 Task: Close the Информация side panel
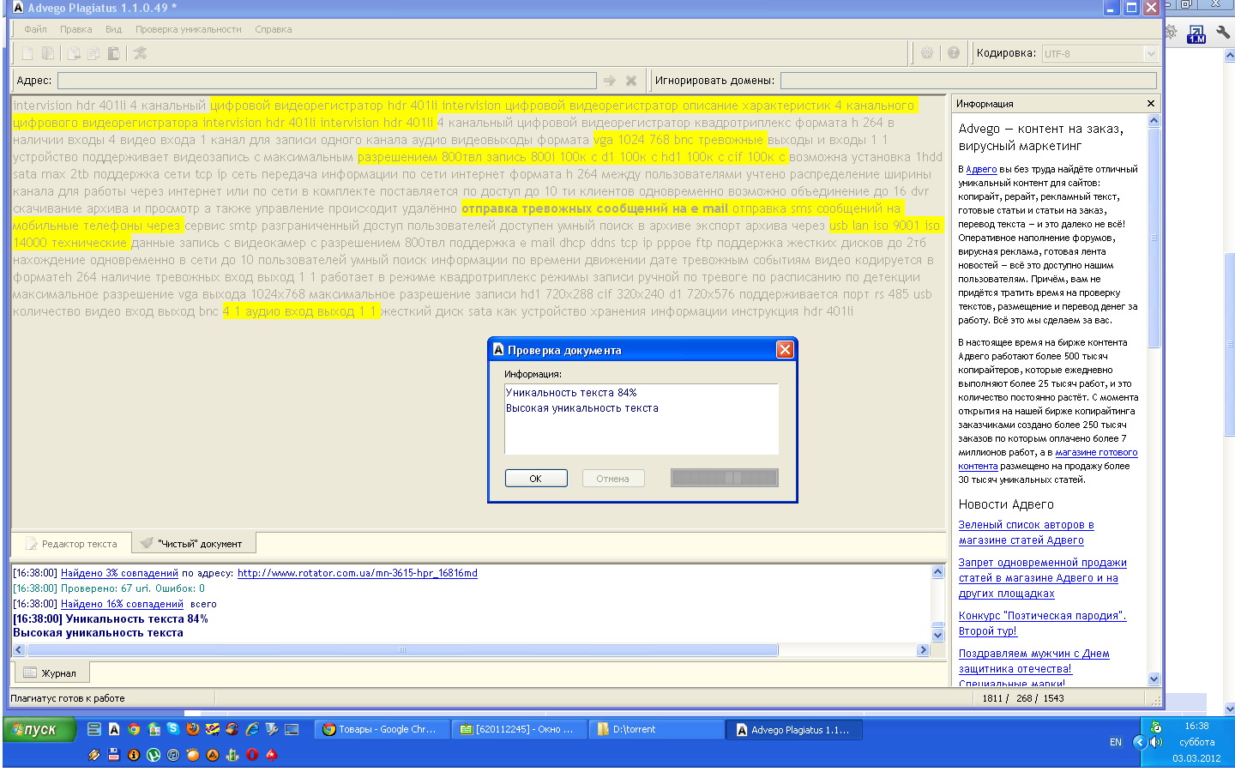point(1151,104)
